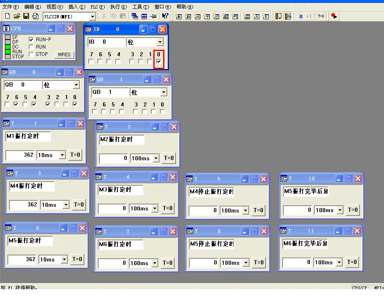Open the 帮助(H) menu
Viewport: 384px width, 297px height.
pos(185,7)
